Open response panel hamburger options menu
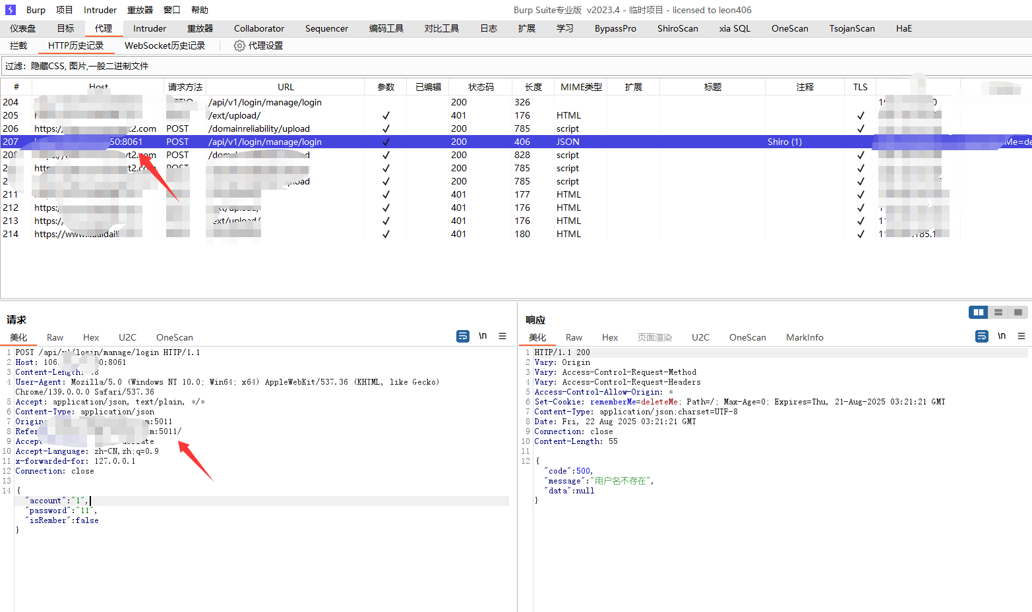The height and width of the screenshot is (612, 1032). pyautogui.click(x=1021, y=336)
